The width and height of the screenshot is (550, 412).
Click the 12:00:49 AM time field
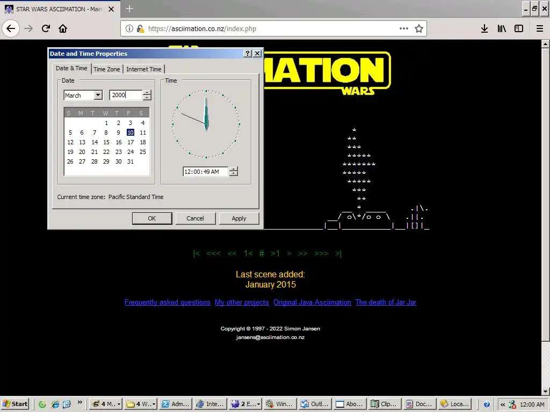(x=206, y=172)
